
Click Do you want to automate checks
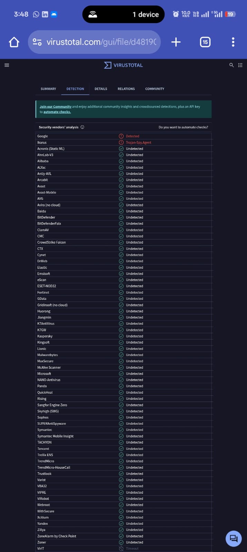pos(183,127)
